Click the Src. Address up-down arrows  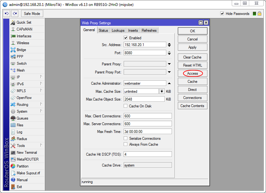(x=169, y=45)
